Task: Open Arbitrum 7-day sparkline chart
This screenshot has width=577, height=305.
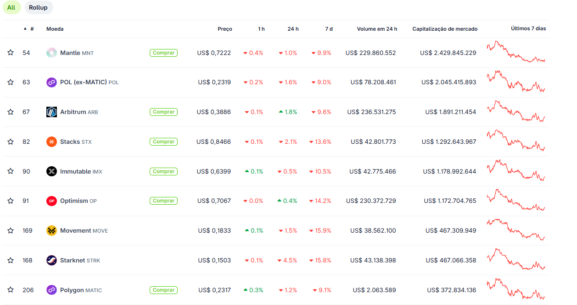Action: (516, 111)
